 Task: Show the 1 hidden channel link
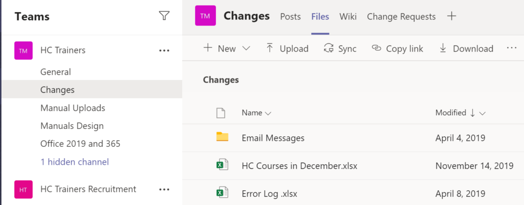[74, 162]
